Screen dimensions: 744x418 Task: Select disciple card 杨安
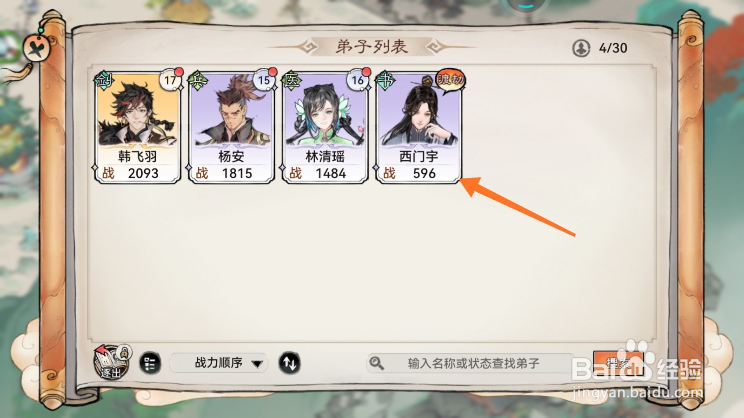(231, 127)
